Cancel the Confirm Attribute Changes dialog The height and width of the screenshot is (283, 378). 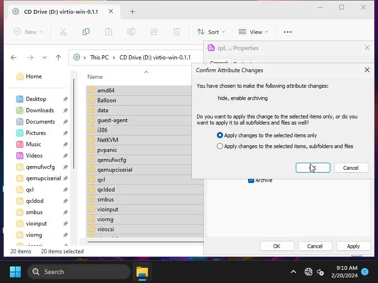tap(351, 168)
